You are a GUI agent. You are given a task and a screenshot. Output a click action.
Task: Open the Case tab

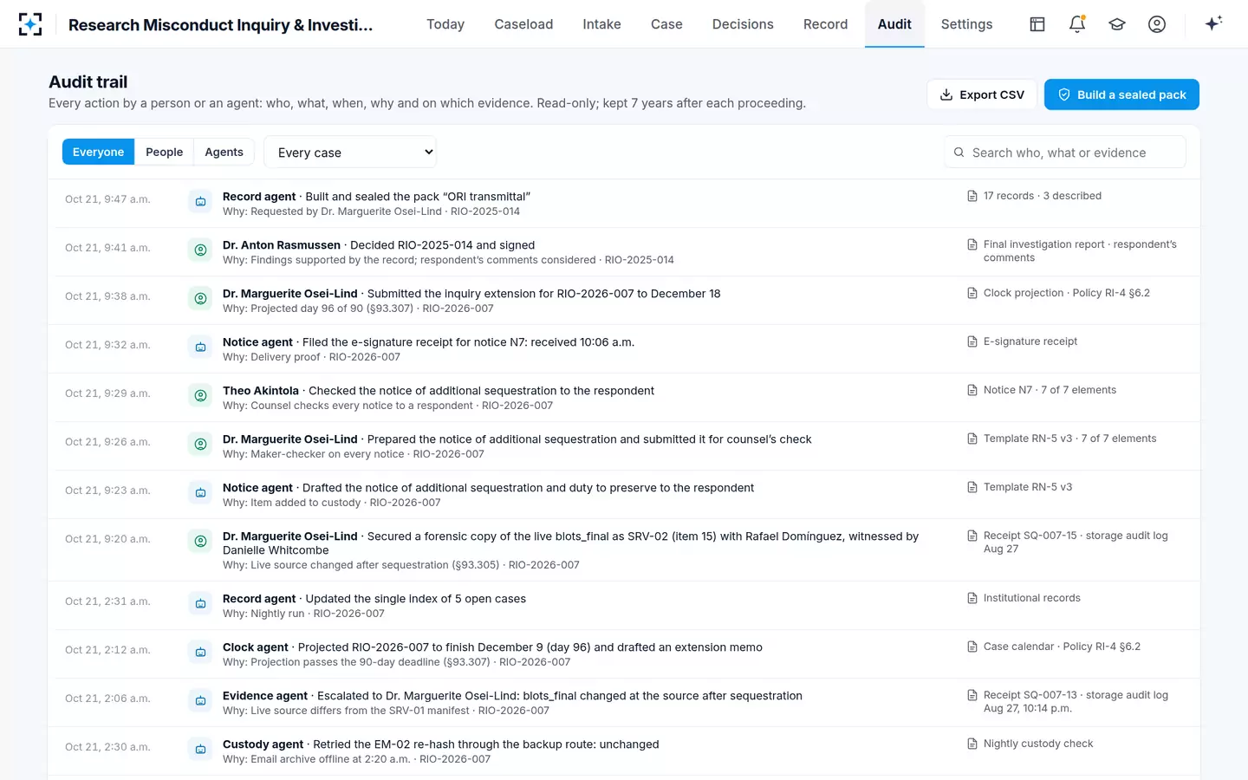point(666,24)
